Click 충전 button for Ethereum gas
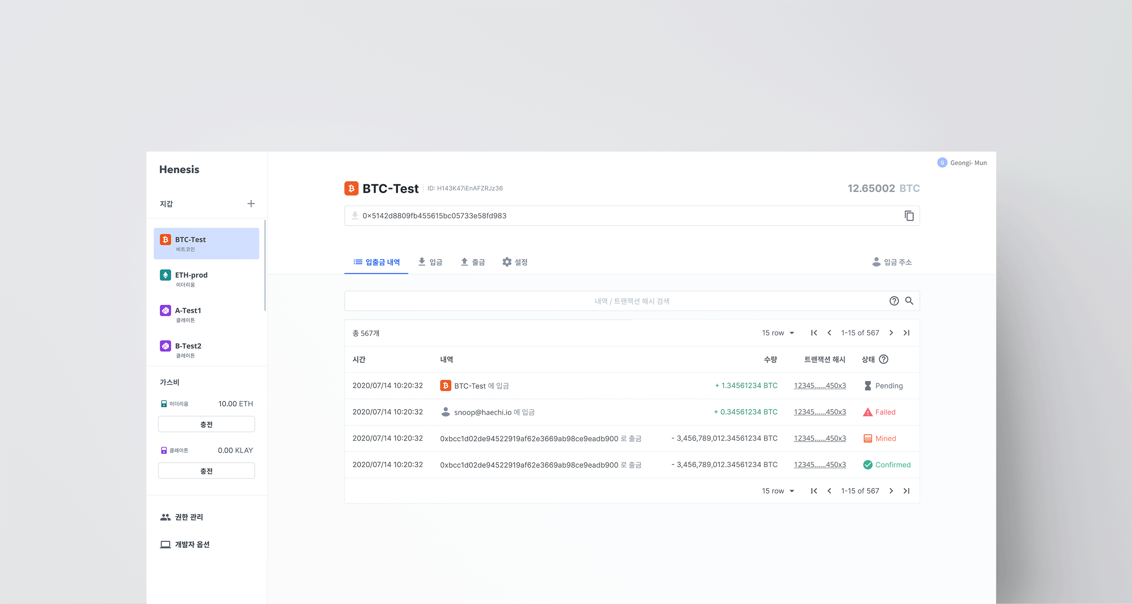The image size is (1132, 604). point(206,424)
